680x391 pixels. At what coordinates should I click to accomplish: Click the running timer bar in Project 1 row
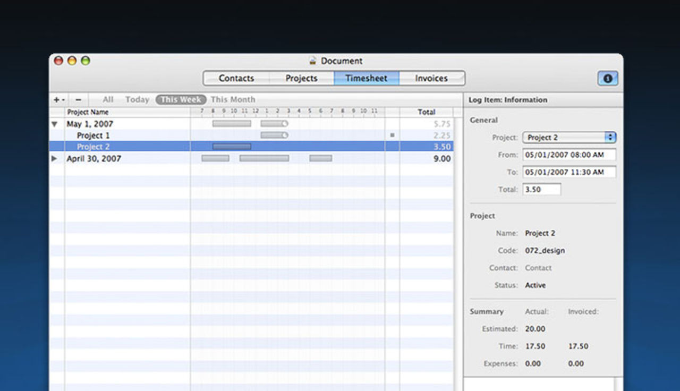point(274,135)
